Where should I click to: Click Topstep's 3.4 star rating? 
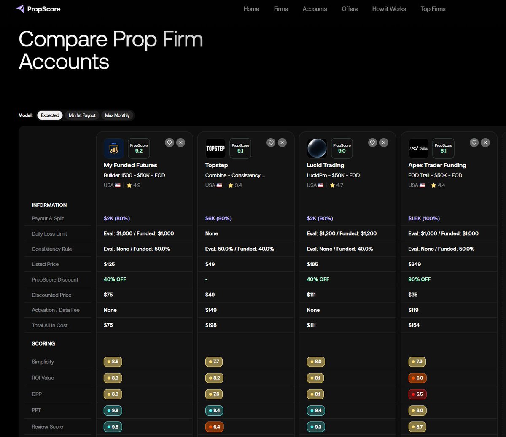point(235,185)
